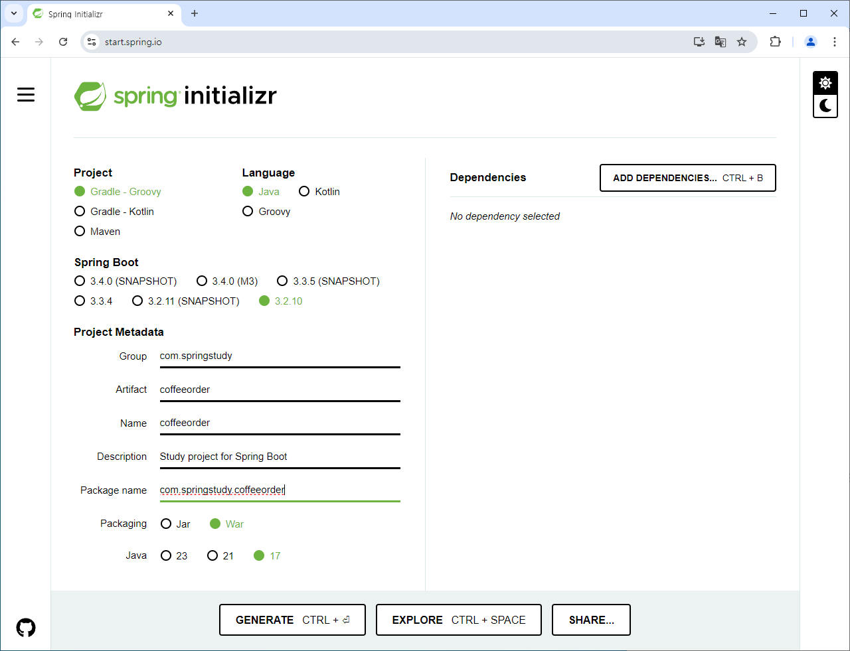Reload the start.spring.io page
This screenshot has width=850, height=651.
click(x=63, y=42)
